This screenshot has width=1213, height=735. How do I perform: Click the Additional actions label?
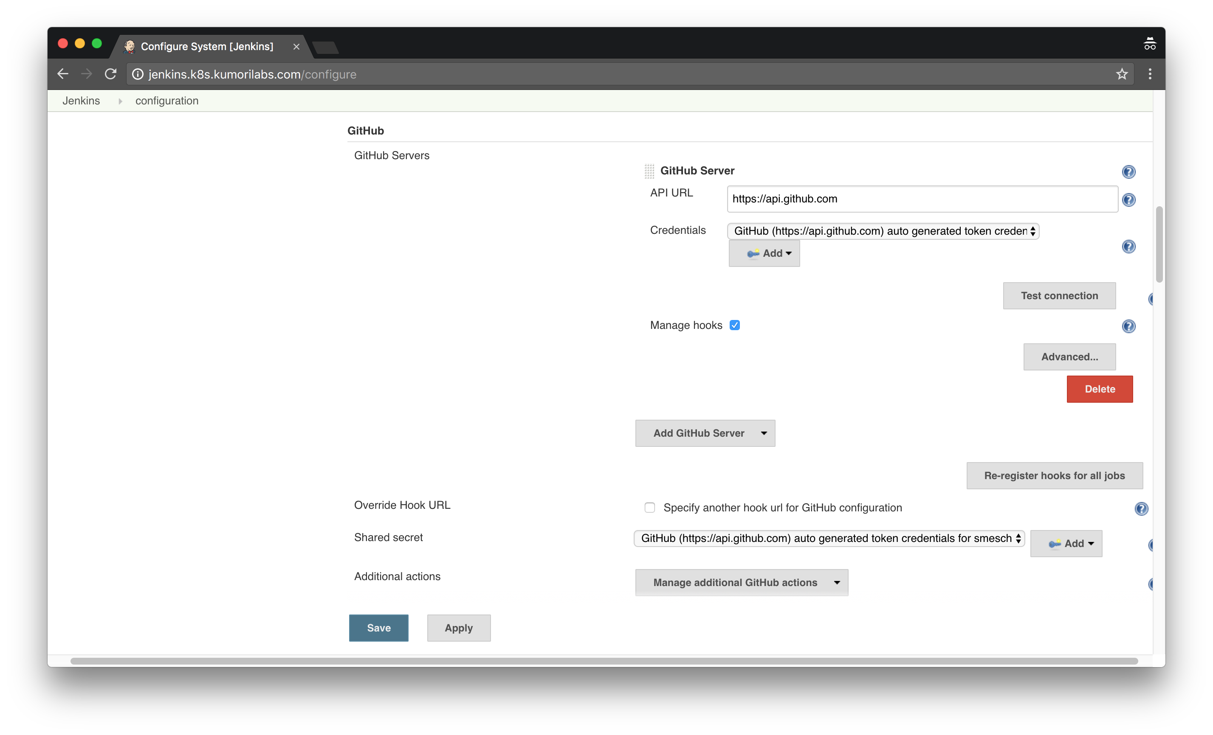point(397,576)
